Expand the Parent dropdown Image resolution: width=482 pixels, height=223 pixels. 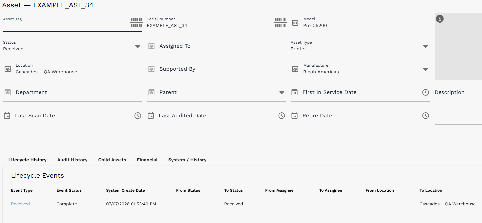(x=281, y=93)
